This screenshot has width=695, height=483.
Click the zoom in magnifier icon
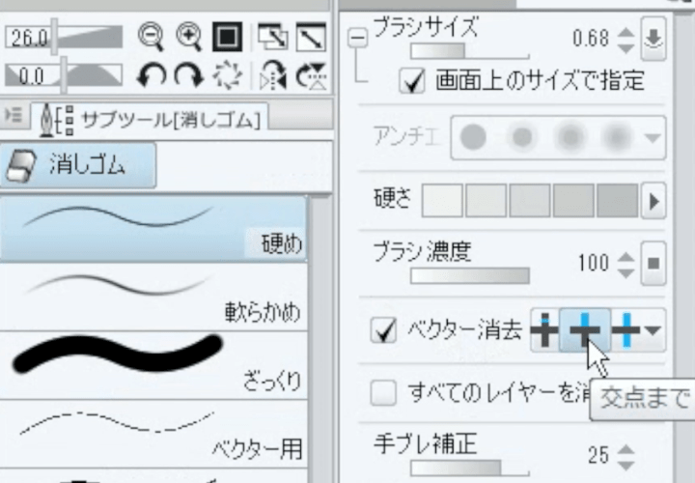189,38
